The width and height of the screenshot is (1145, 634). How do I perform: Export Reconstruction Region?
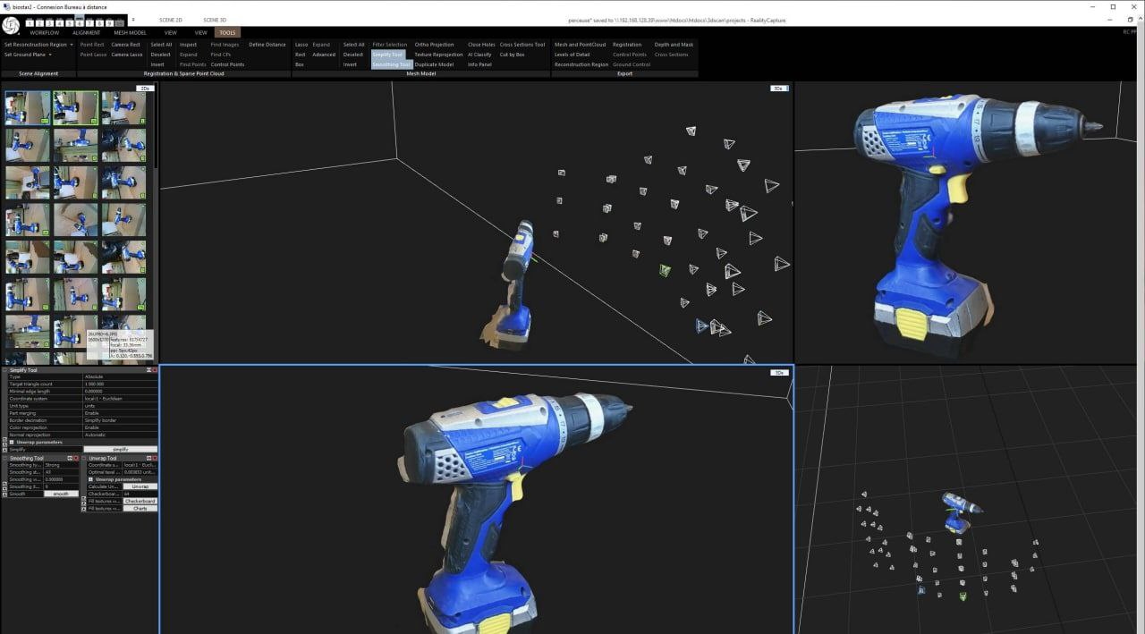pos(581,64)
